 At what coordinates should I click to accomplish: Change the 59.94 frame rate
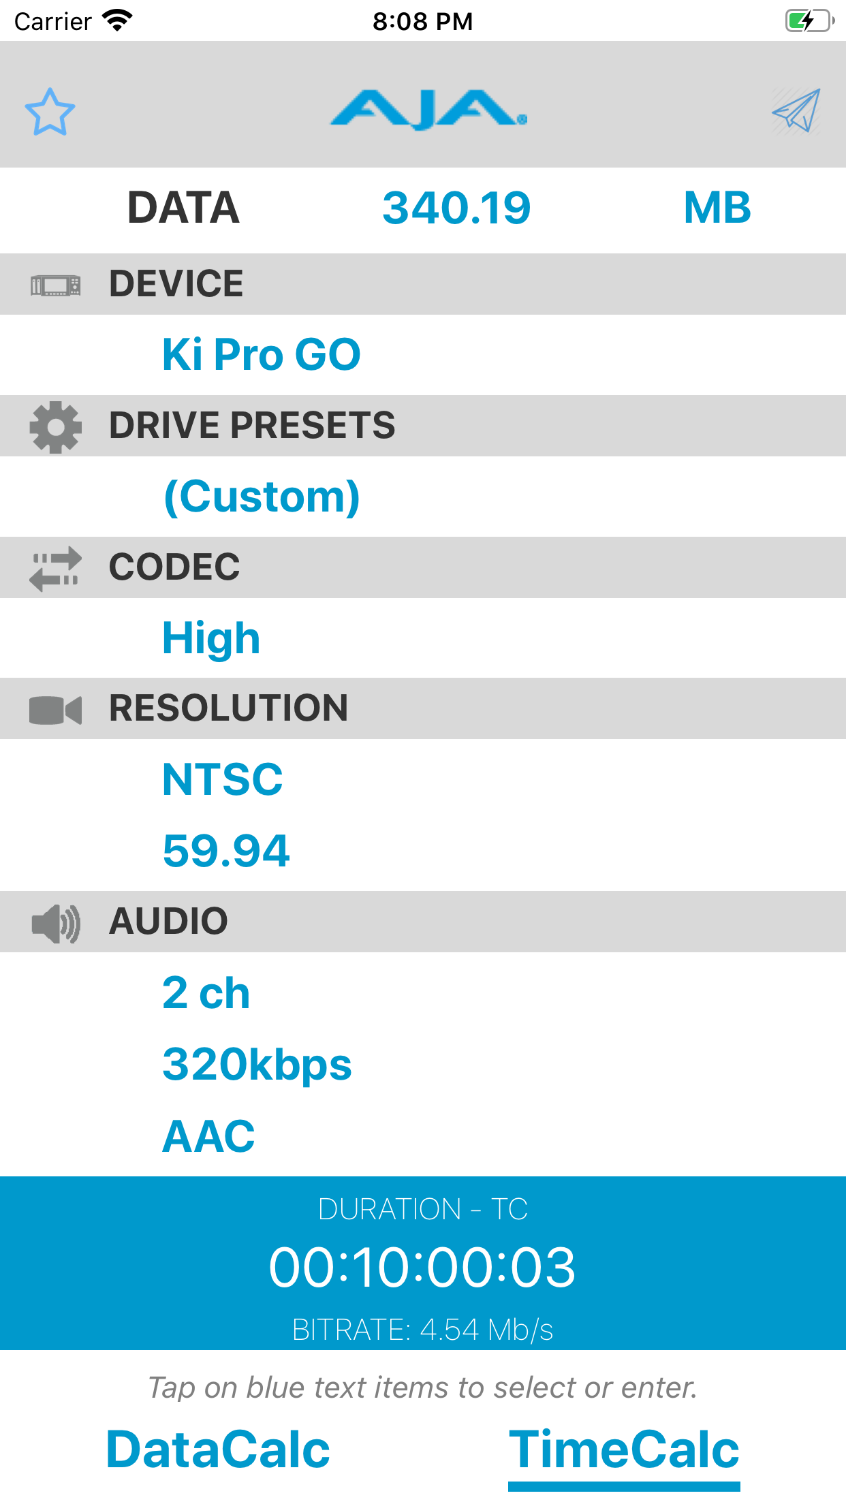[226, 851]
